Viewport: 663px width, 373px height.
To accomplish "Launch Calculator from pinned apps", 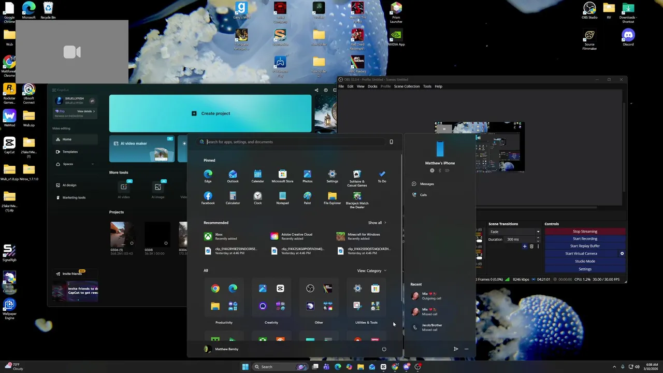I will [233, 198].
